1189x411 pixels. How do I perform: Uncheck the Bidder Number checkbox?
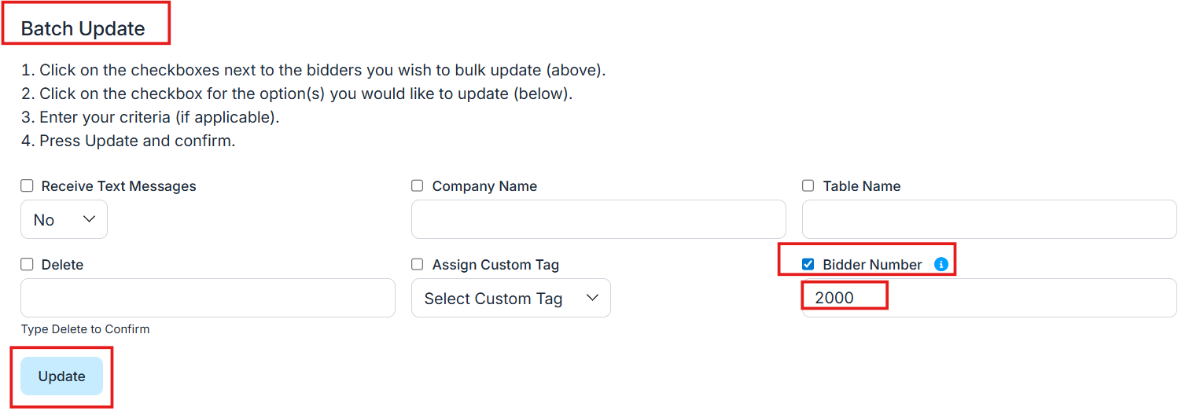pyautogui.click(x=808, y=265)
